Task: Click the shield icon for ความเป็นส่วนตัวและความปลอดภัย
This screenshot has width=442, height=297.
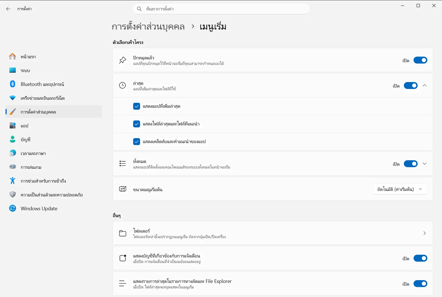Action: (x=12, y=195)
